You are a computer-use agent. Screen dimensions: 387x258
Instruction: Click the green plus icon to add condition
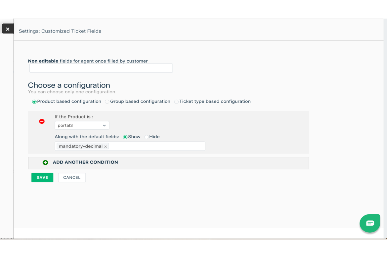[x=45, y=162]
